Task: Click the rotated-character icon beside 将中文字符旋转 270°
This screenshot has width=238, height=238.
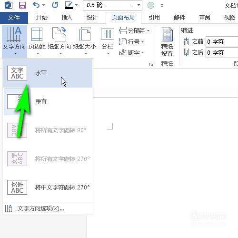Action: click(x=17, y=187)
